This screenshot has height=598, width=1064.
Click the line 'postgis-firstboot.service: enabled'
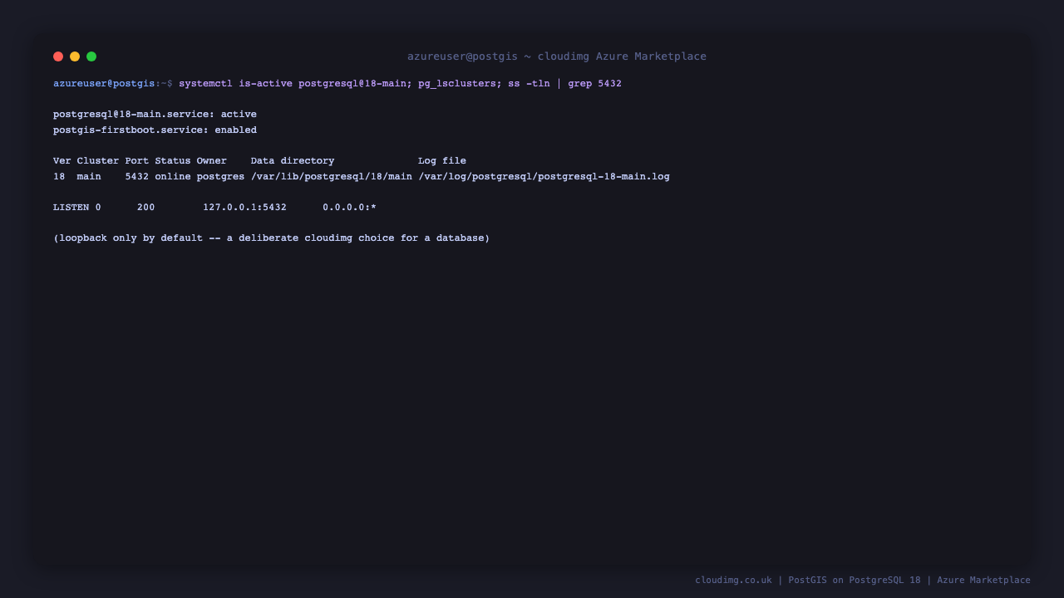(x=155, y=130)
